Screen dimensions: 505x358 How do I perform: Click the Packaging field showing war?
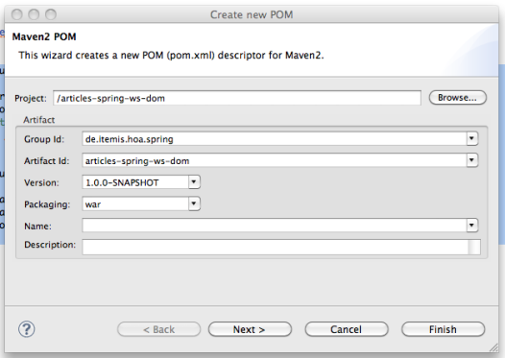point(135,203)
